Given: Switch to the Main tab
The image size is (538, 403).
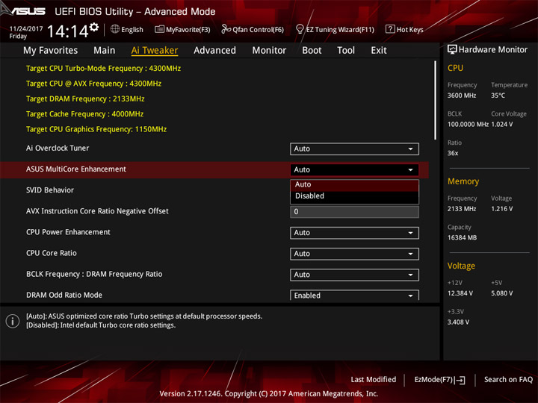Looking at the screenshot, I should pyautogui.click(x=105, y=51).
